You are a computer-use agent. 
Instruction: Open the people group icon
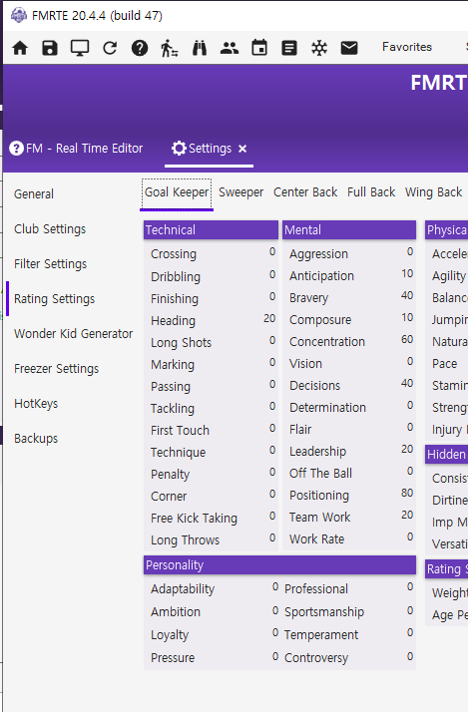click(230, 48)
